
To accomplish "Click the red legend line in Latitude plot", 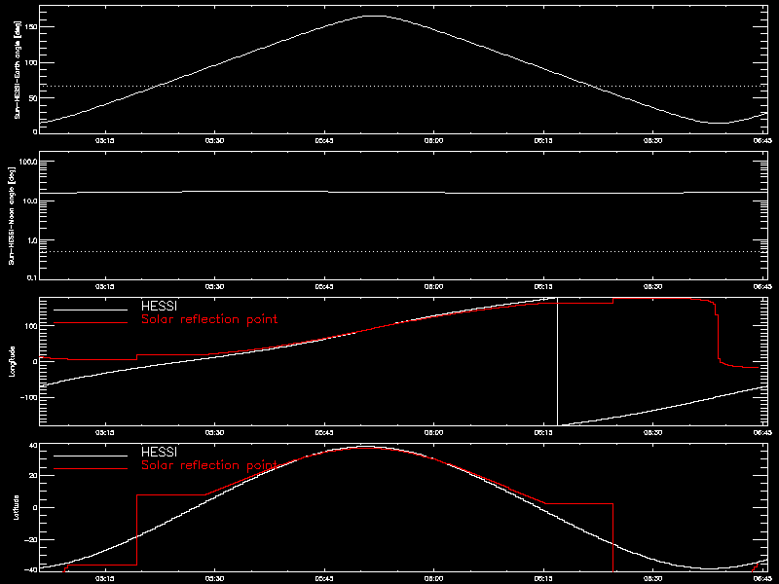I will (91, 469).
